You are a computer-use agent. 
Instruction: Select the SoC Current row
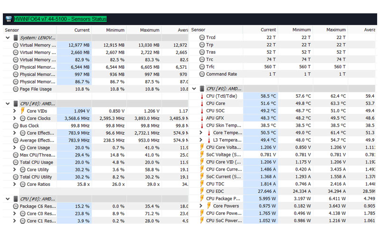click(x=283, y=177)
